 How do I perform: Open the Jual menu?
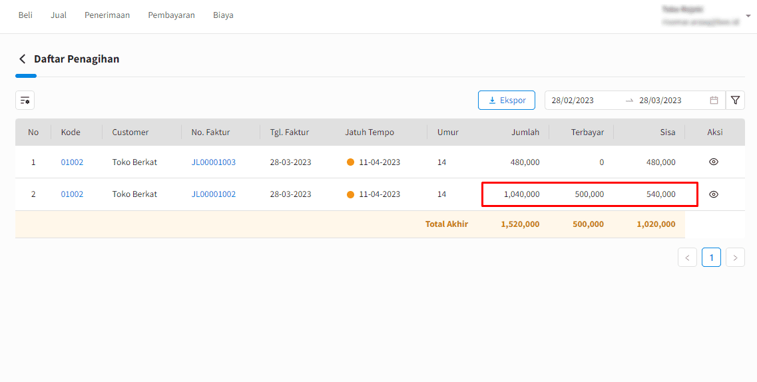pyautogui.click(x=59, y=15)
